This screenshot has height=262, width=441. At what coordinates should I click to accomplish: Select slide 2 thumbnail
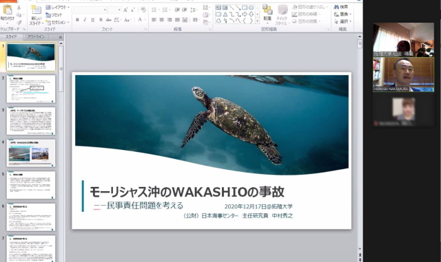click(x=31, y=89)
